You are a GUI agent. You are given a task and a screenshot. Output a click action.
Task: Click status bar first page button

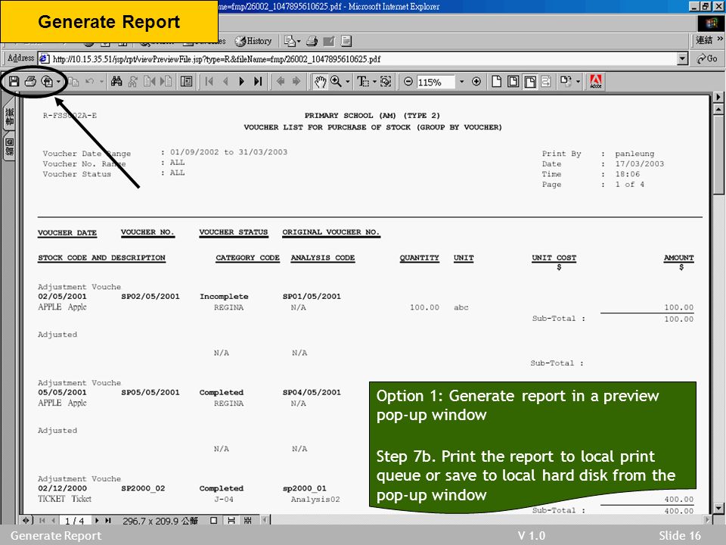point(42,521)
